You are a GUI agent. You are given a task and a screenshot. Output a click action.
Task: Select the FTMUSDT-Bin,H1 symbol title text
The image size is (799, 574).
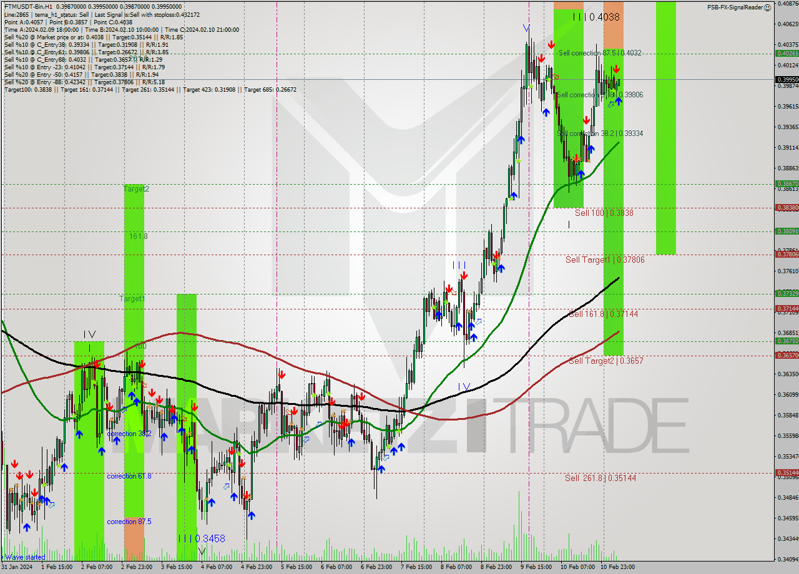27,6
